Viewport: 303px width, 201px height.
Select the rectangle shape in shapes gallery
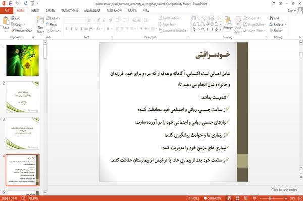pos(208,19)
